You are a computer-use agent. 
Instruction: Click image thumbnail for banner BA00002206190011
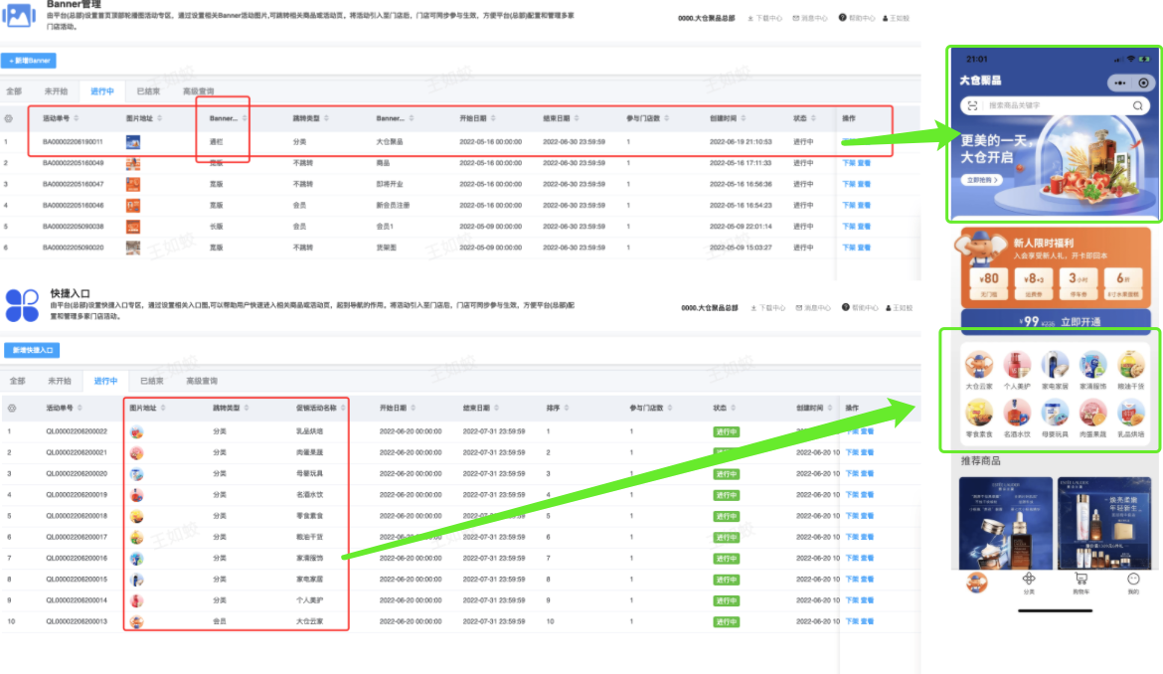coord(133,142)
